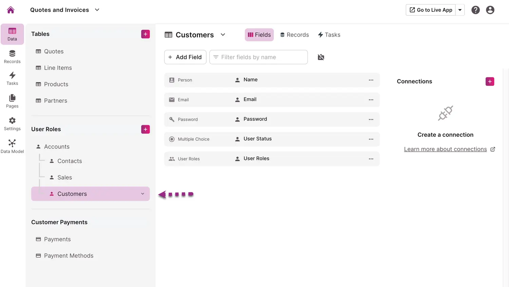Add a new connection with plus button

click(x=490, y=81)
